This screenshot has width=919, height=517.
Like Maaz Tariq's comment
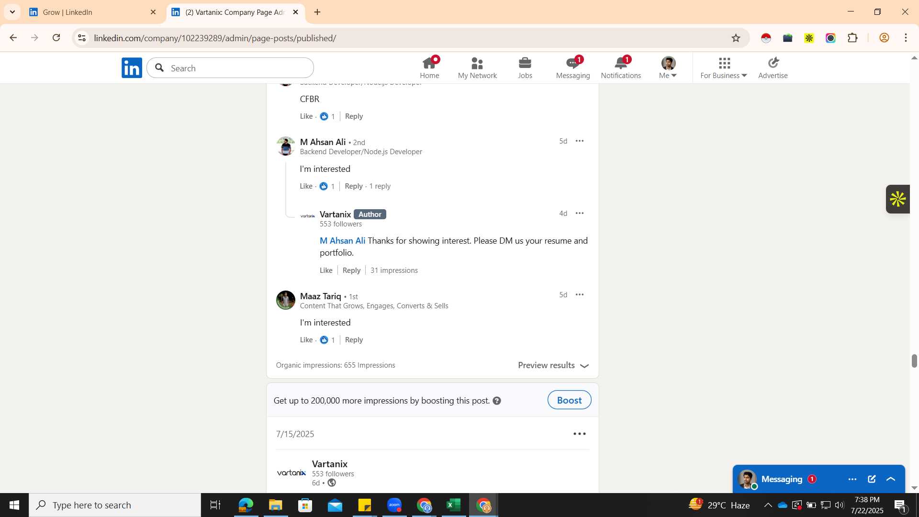(x=306, y=340)
